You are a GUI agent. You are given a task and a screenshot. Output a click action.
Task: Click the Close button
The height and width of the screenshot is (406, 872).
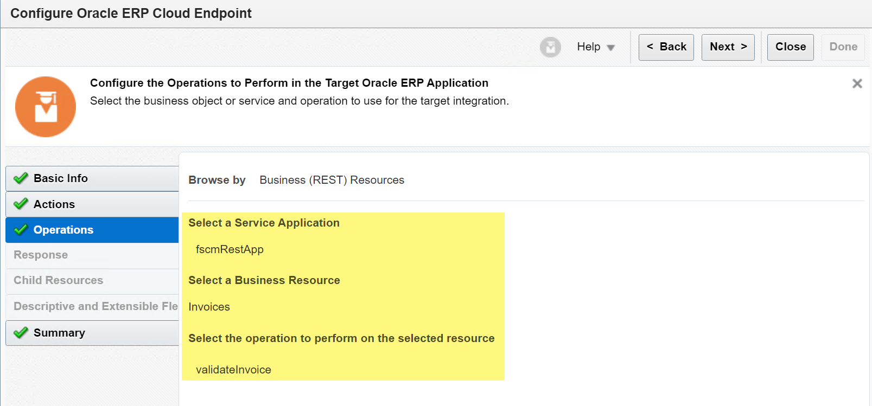point(790,47)
